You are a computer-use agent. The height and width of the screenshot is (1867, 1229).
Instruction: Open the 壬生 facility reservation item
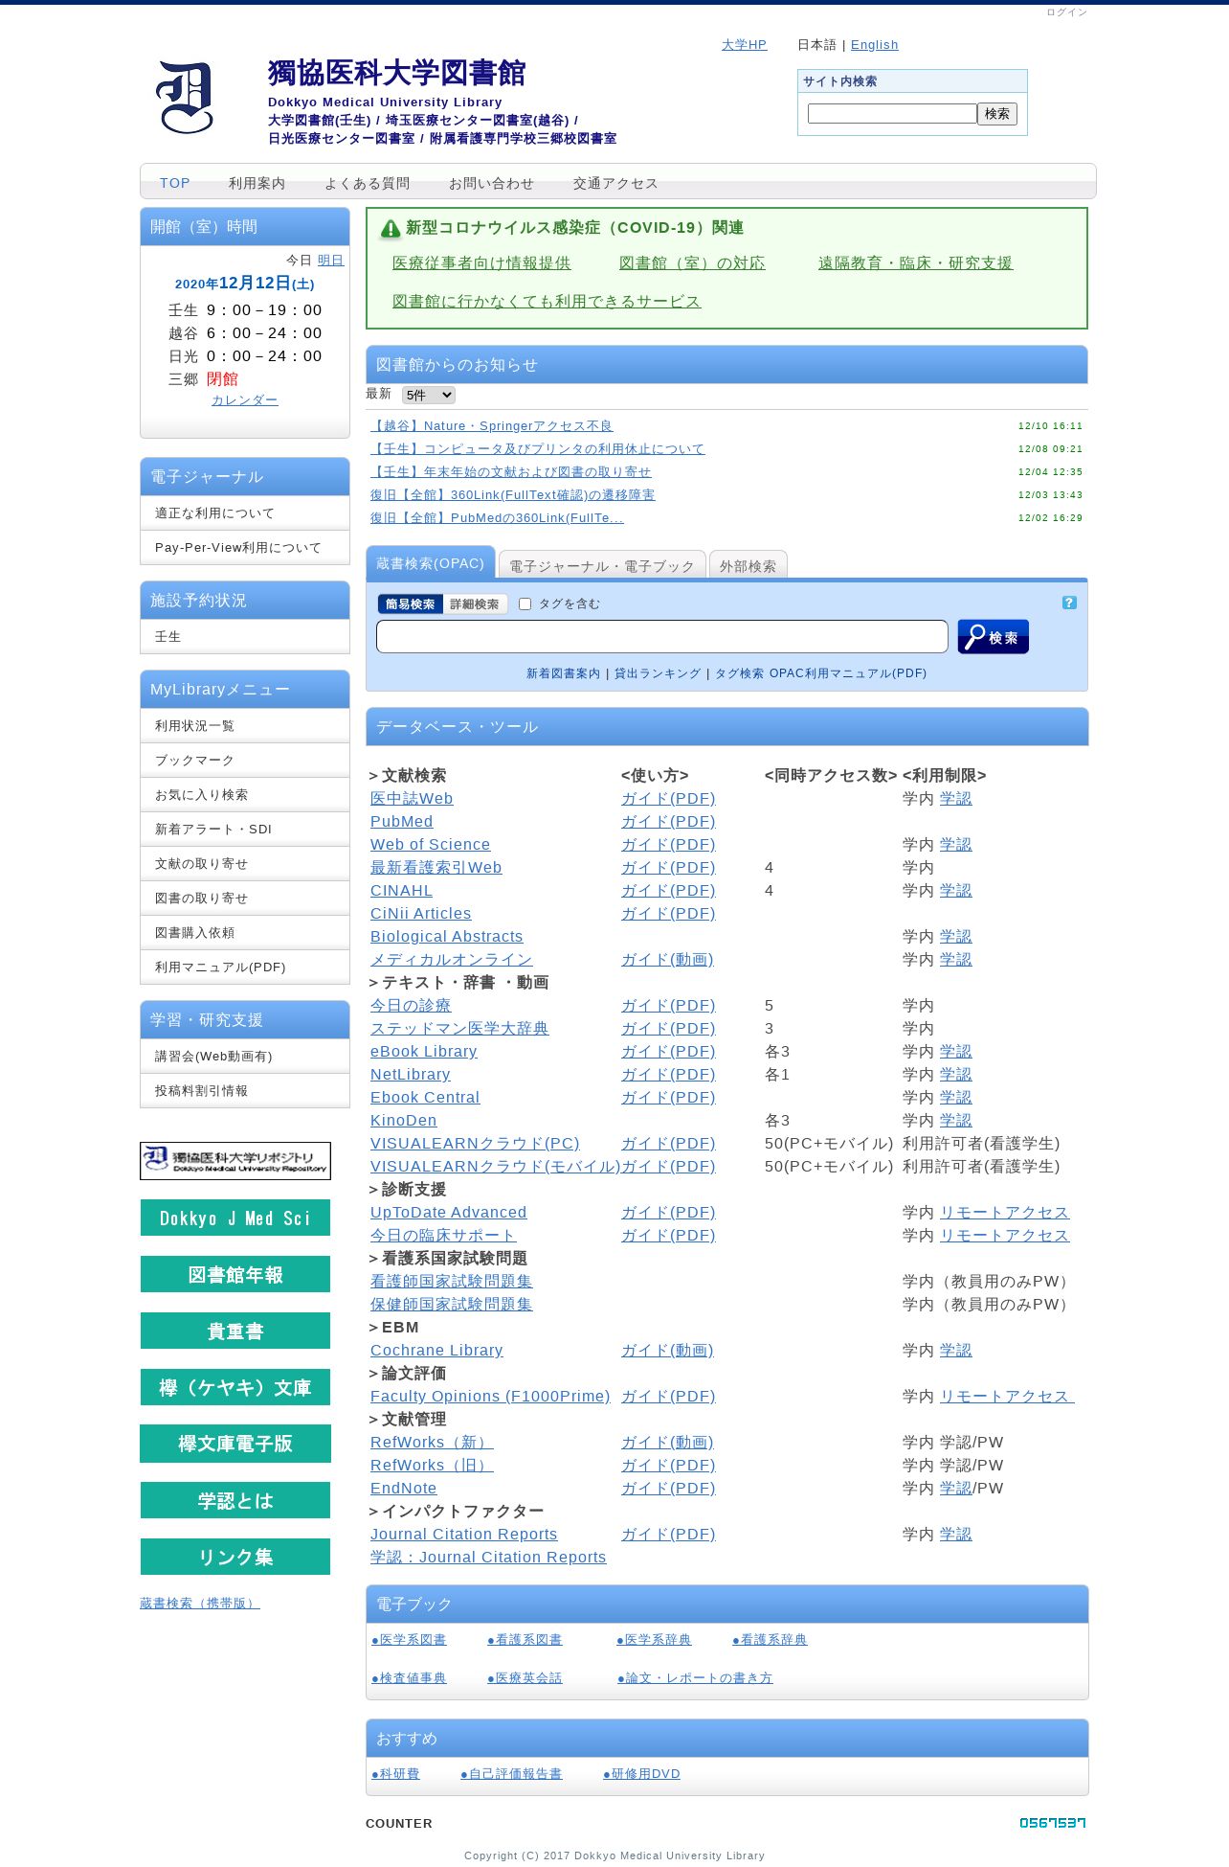[245, 637]
